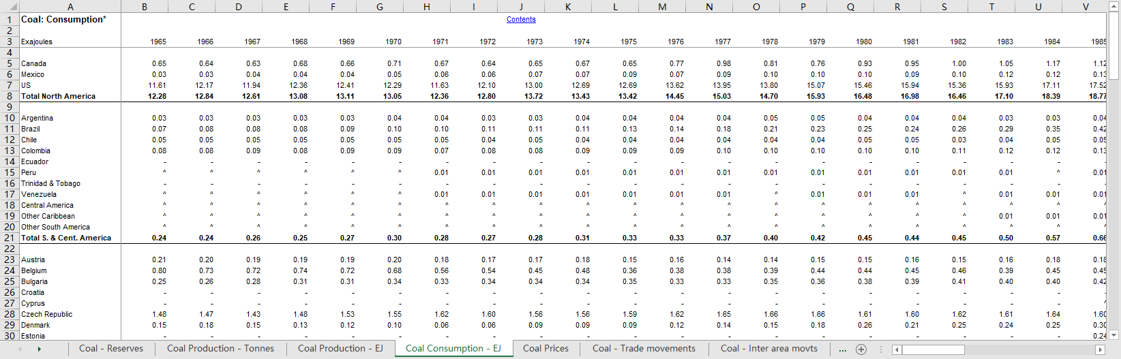Click the next sheet tab navigation arrow

(40, 349)
